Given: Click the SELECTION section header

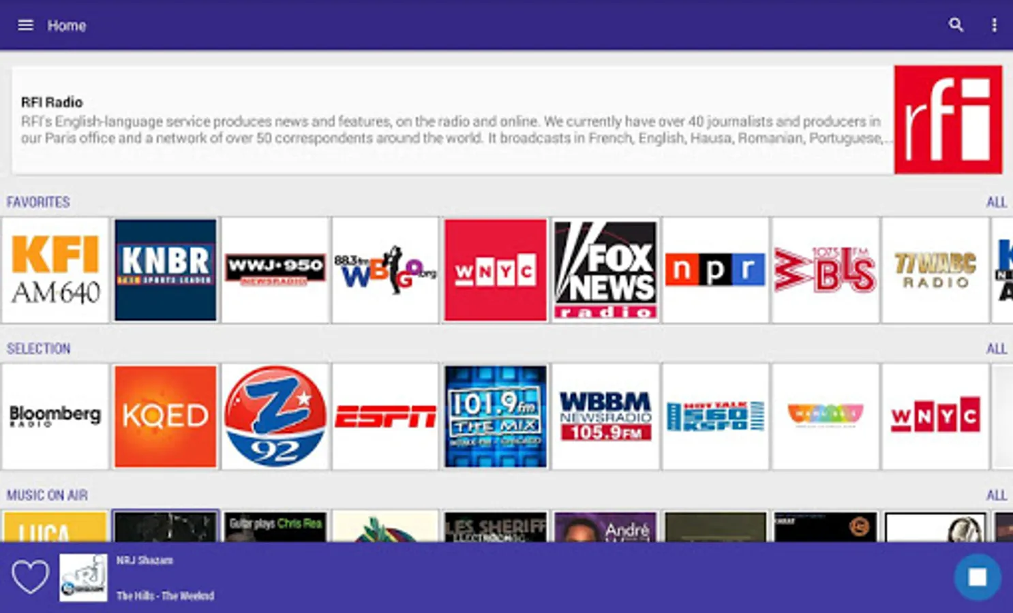Looking at the screenshot, I should click(39, 349).
